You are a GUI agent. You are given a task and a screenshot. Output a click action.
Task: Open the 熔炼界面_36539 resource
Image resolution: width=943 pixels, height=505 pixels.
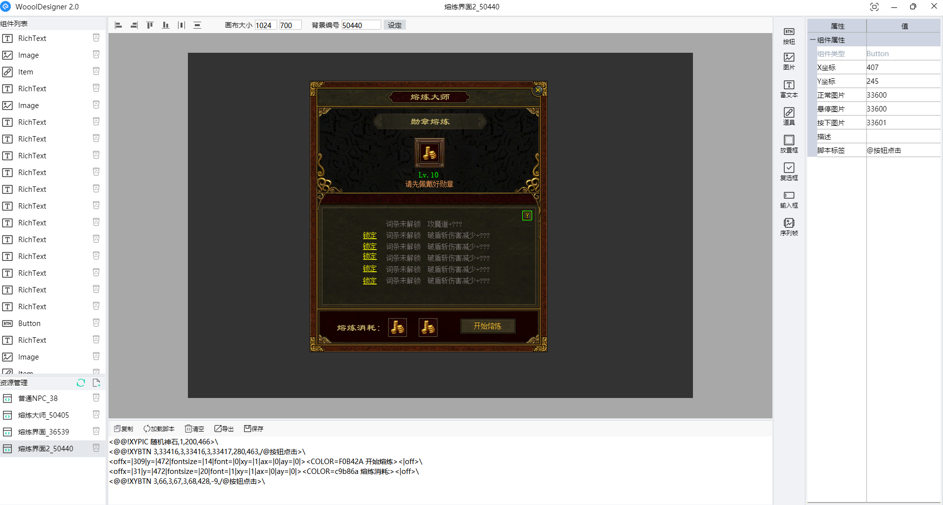pyautogui.click(x=43, y=432)
